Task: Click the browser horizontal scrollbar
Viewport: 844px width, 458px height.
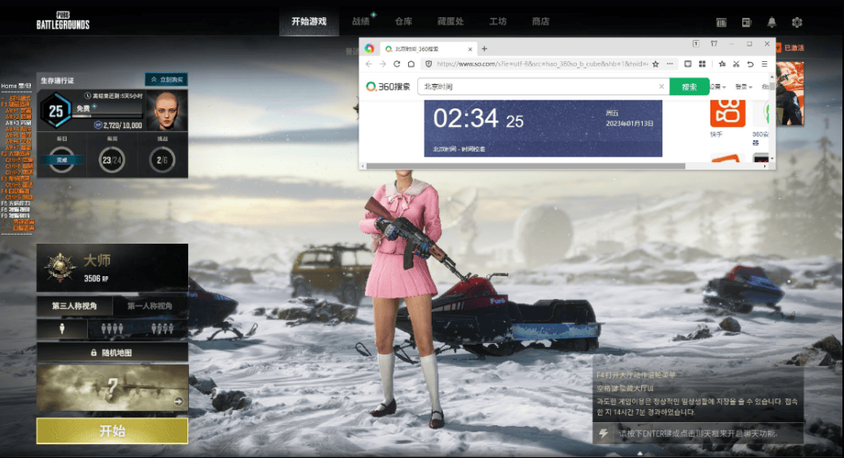Action: tap(526, 165)
